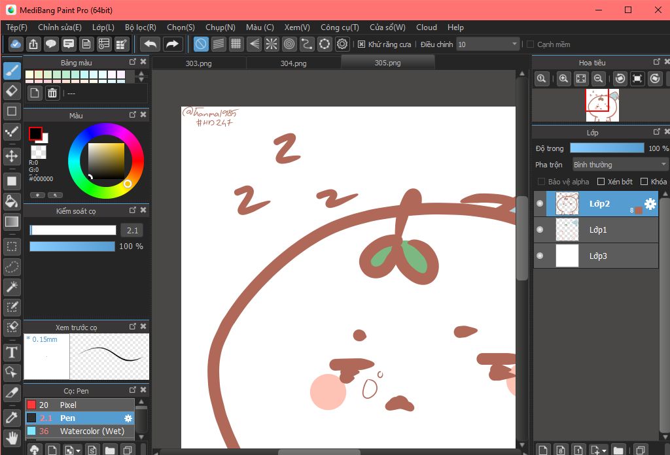This screenshot has height=455, width=670.
Task: Zoom in on the Navigator panel
Action: pyautogui.click(x=563, y=78)
